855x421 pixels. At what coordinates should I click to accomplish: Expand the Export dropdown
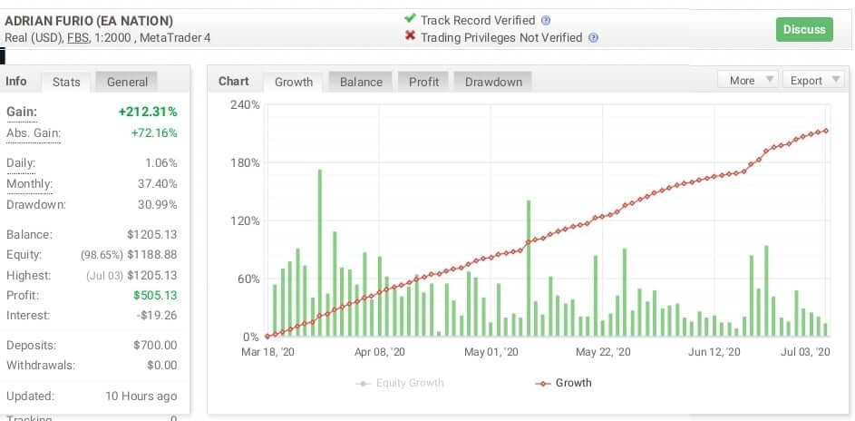[812, 81]
